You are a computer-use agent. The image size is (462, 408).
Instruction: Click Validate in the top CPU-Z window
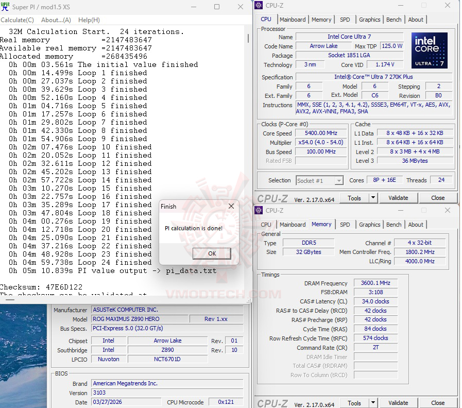[x=398, y=198]
